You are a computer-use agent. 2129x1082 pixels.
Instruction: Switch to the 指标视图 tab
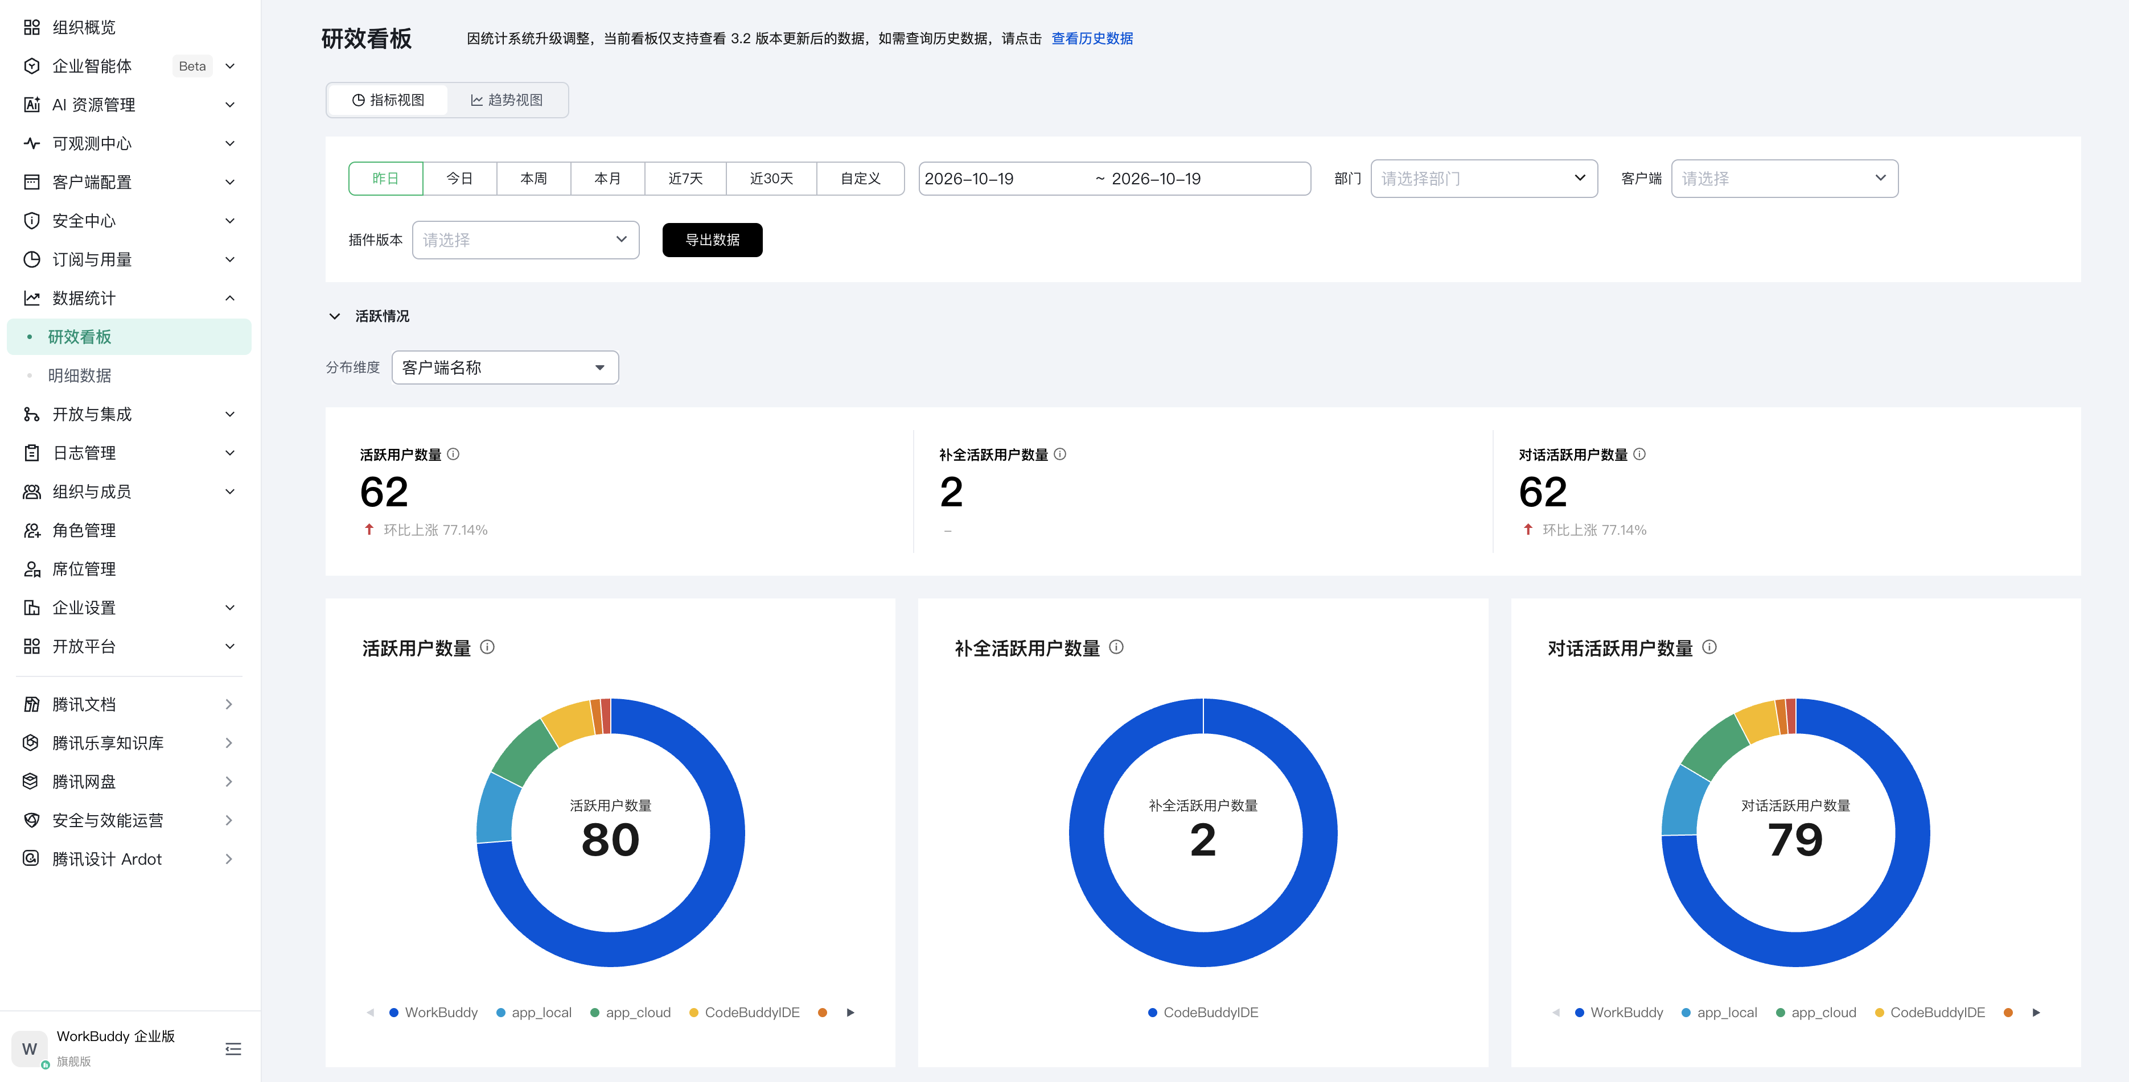coord(388,100)
